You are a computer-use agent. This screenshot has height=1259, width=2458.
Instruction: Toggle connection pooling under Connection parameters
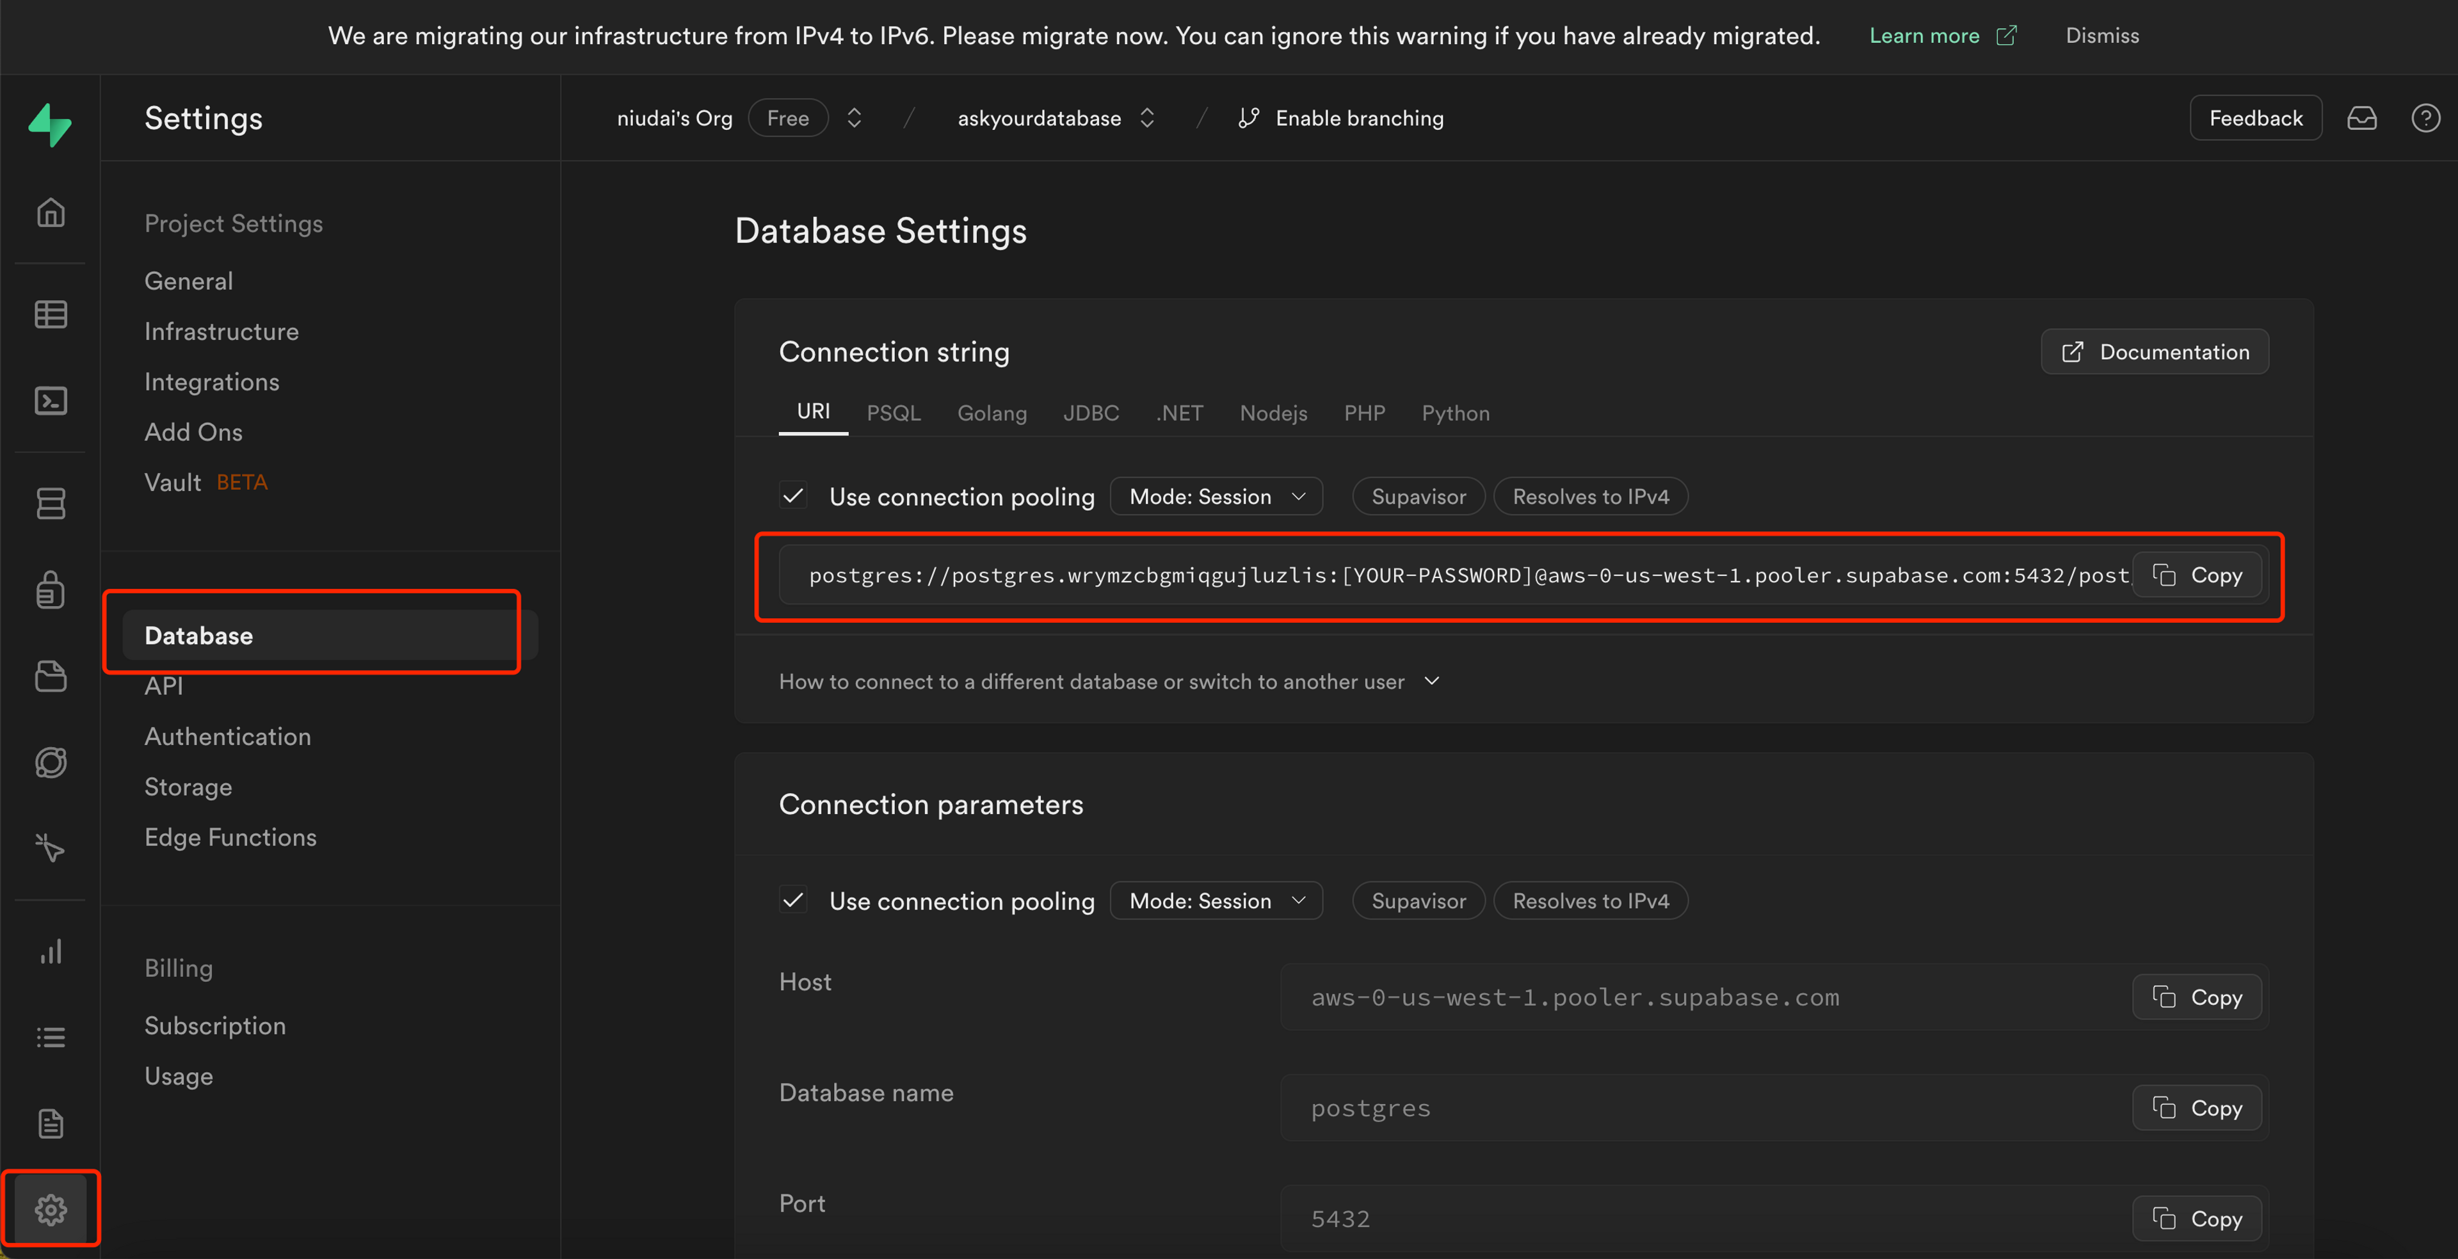(x=793, y=901)
